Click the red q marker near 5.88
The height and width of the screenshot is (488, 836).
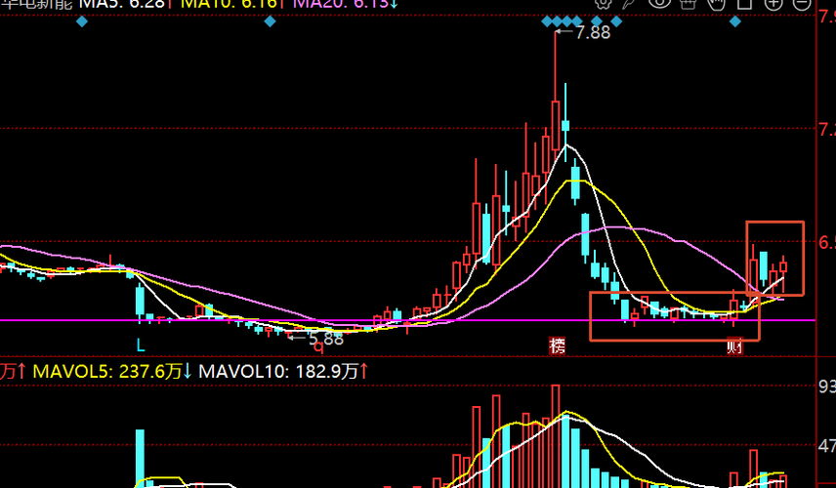318,347
